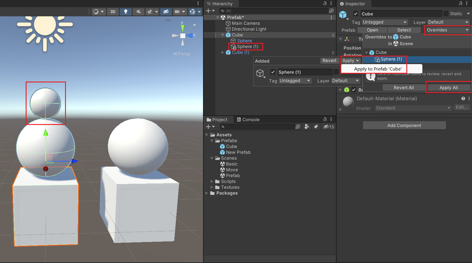Screen dimensions: 472x263
Task: Click search by label tag icon
Action: click(316, 127)
